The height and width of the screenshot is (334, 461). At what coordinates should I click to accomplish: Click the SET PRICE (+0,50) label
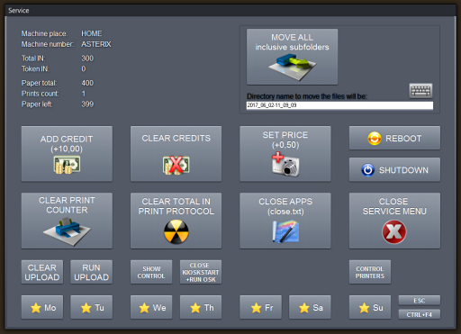(x=285, y=140)
